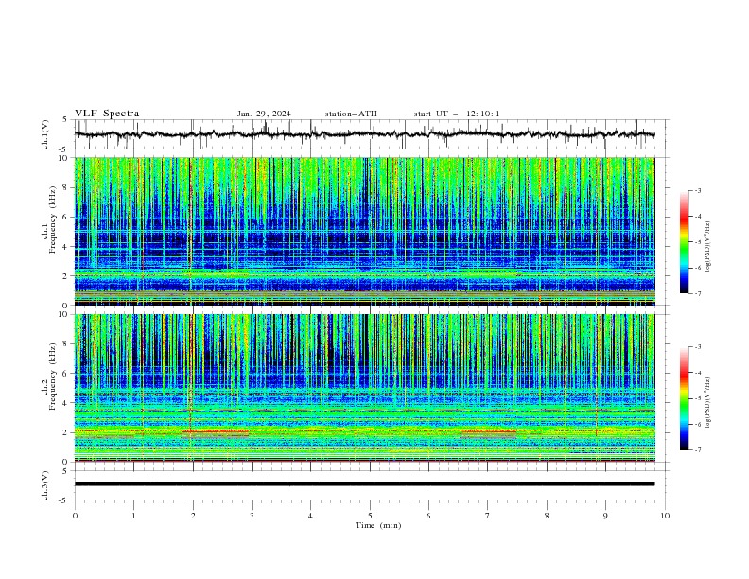The width and height of the screenshot is (749, 579).
Task: Click time-axis tick label "4" at bottom
Action: [310, 516]
